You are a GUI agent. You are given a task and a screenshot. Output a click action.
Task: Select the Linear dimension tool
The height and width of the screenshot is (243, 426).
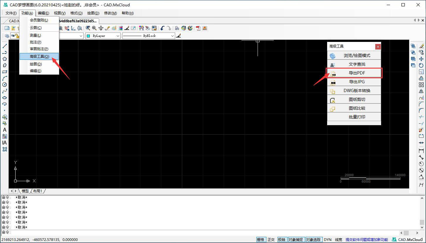coord(421,151)
